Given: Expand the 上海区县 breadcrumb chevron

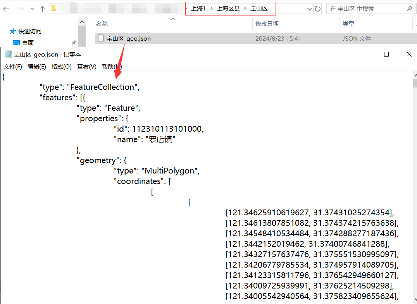Looking at the screenshot, I should (x=245, y=9).
